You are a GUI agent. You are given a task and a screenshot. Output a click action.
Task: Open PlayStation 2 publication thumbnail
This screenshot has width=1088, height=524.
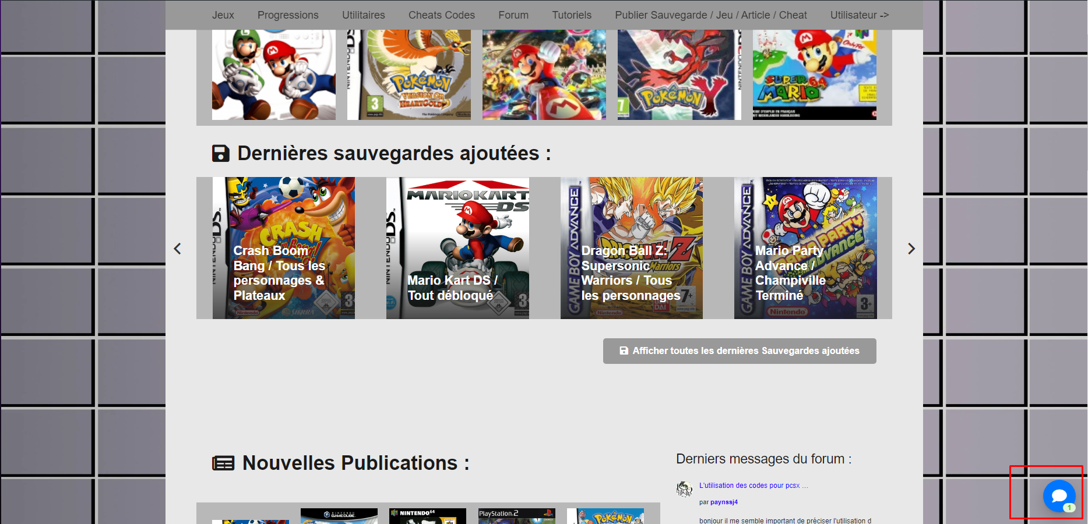tap(517, 516)
